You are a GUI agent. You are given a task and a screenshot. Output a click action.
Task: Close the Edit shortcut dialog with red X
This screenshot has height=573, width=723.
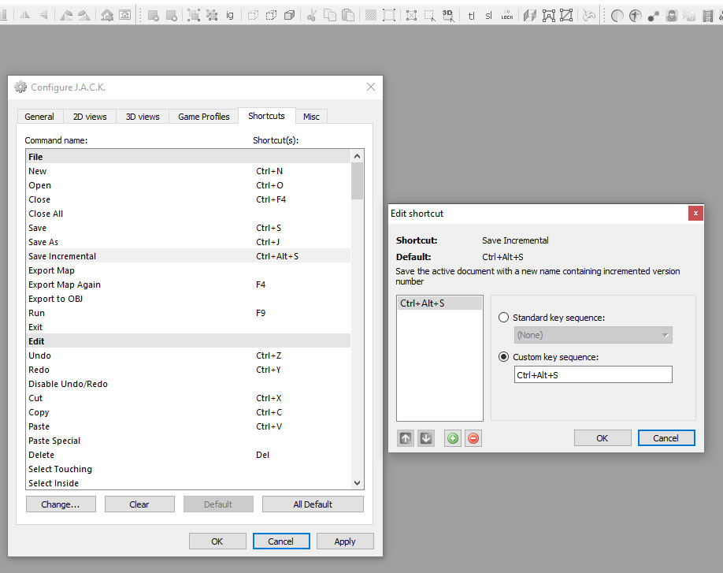695,214
